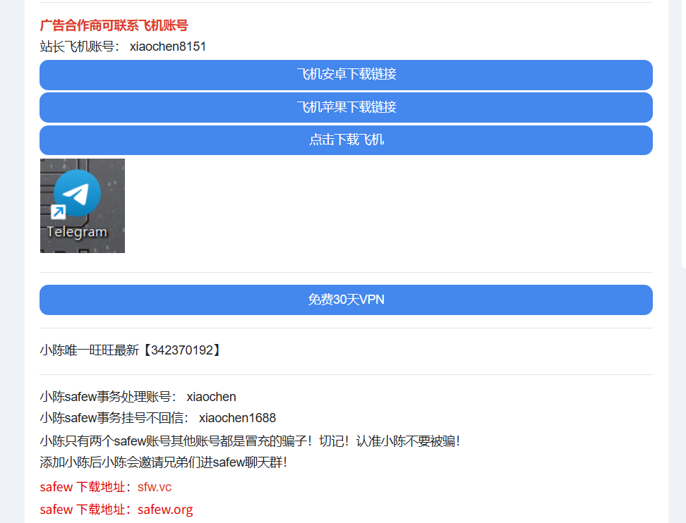The width and height of the screenshot is (686, 523).
Task: Click the red heading 广告合作商可联系飞机账号
Action: [114, 25]
